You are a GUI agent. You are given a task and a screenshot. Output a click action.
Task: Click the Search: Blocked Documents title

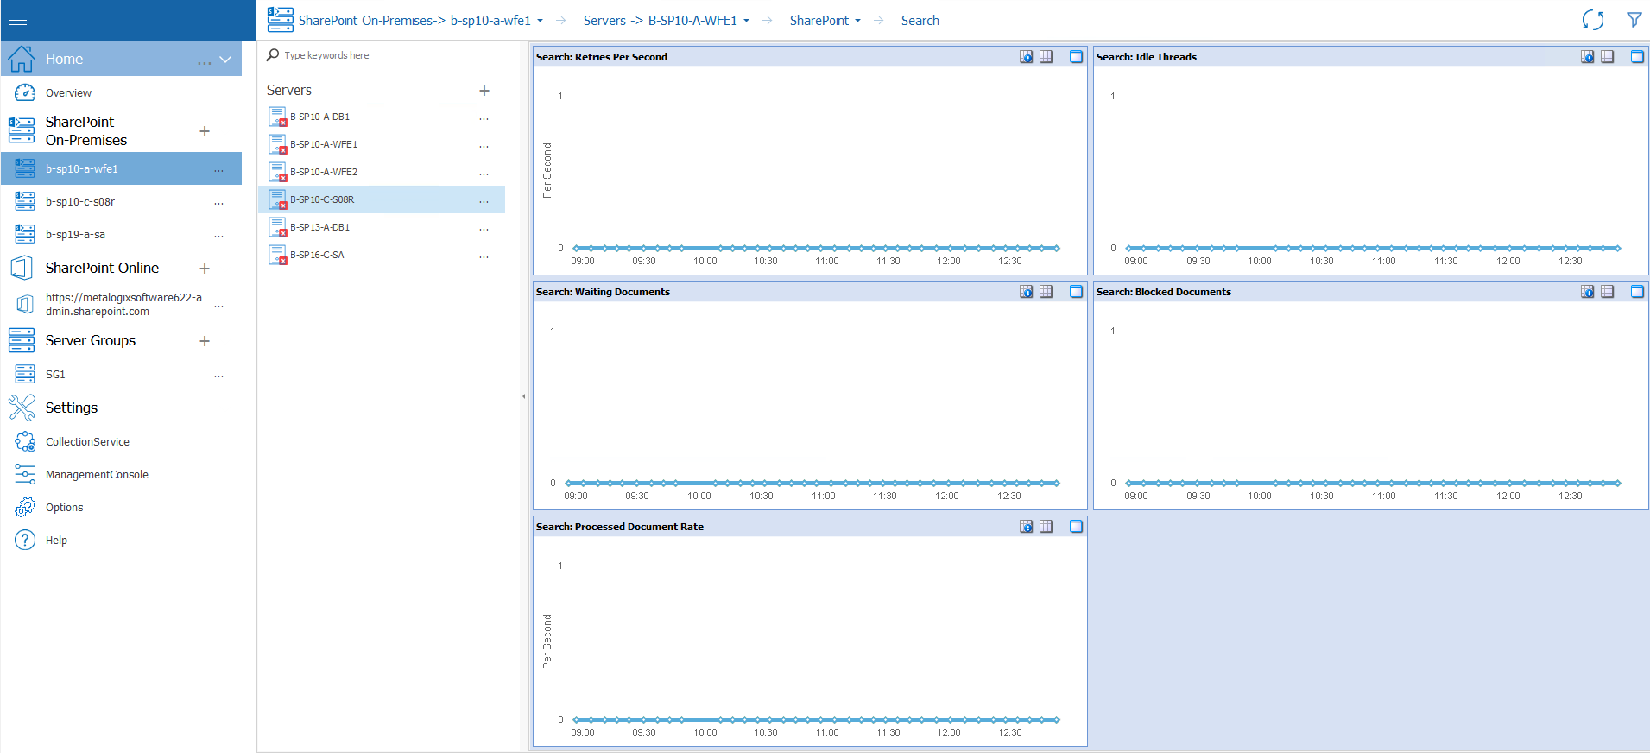[x=1163, y=292]
